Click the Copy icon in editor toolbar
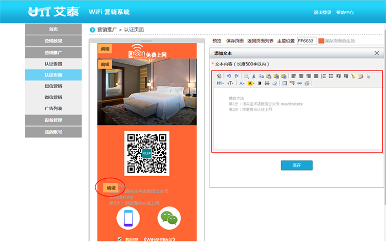The height and width of the screenshot is (245, 386). click(x=261, y=76)
